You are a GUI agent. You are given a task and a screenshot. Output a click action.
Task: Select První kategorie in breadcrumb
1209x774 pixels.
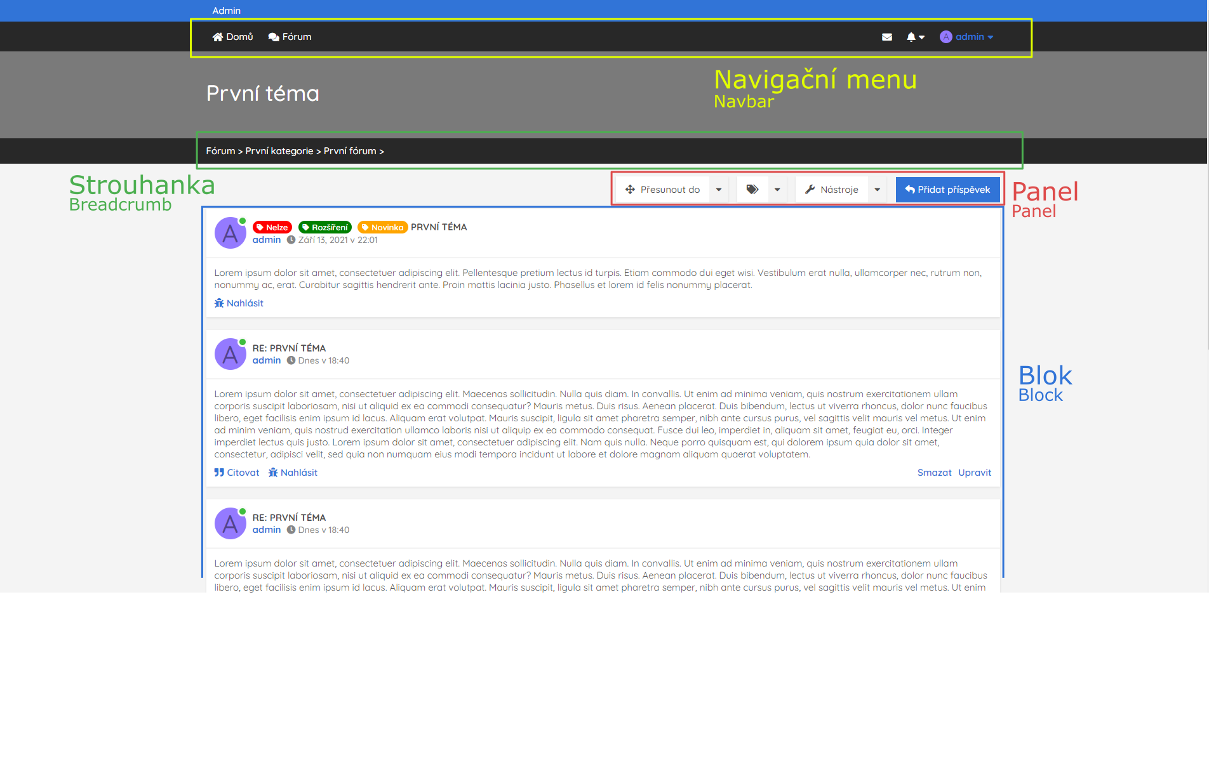click(279, 151)
